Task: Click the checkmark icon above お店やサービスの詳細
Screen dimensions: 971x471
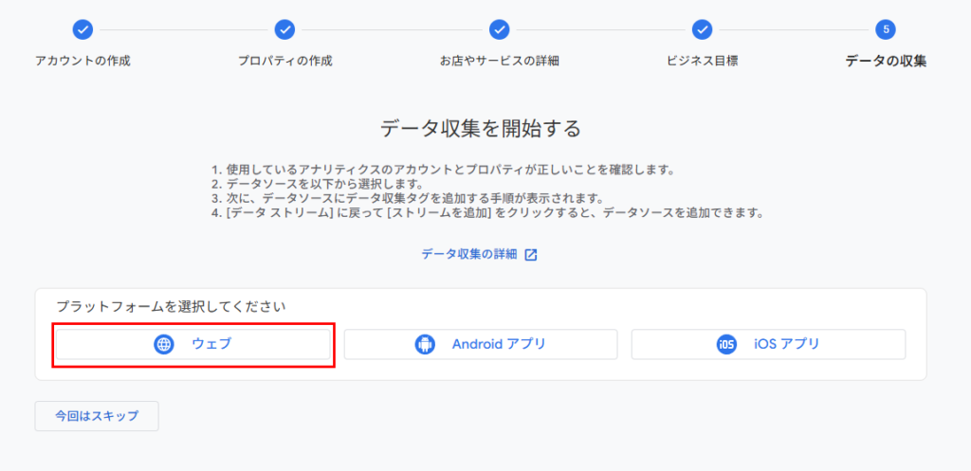Action: [500, 29]
